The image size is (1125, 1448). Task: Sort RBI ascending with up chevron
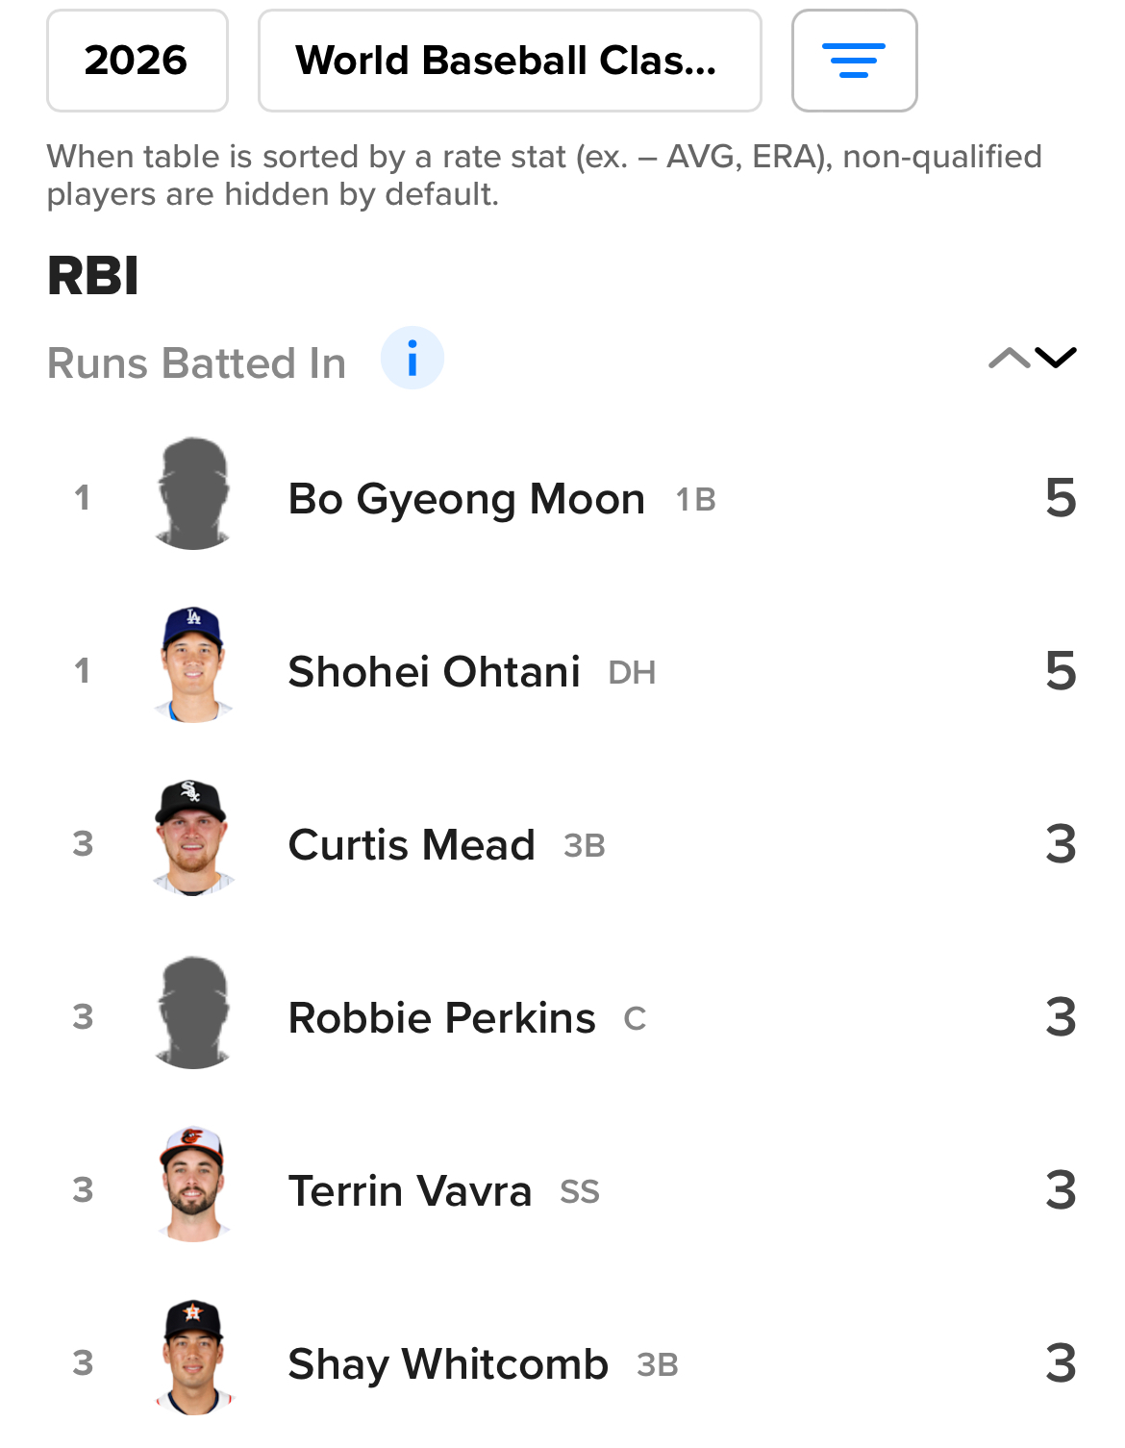point(1009,359)
